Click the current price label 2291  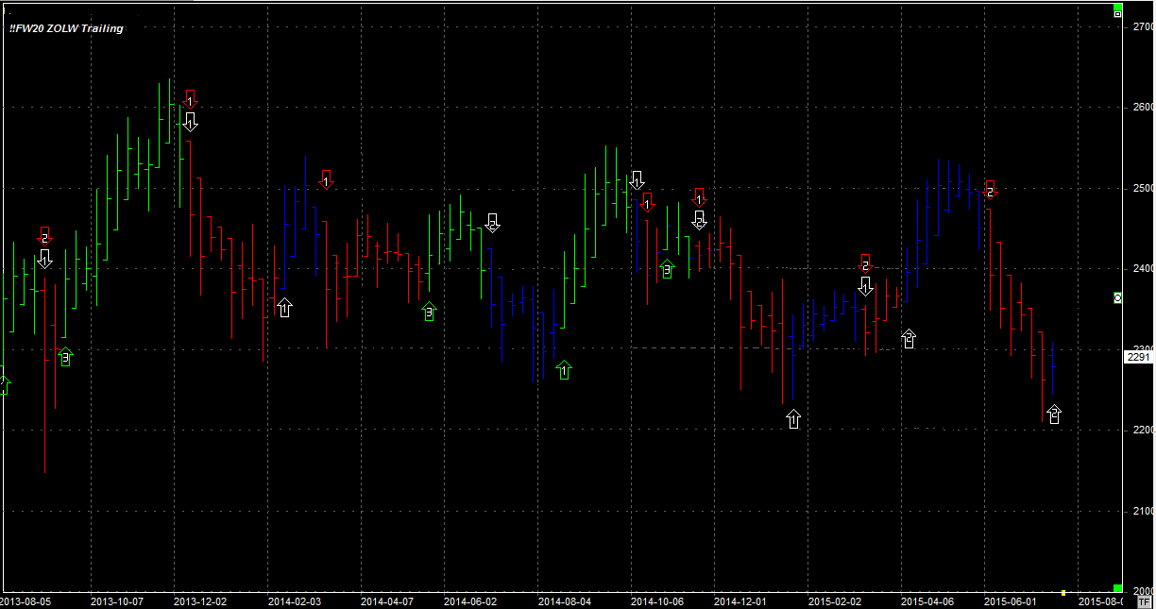[x=1137, y=358]
